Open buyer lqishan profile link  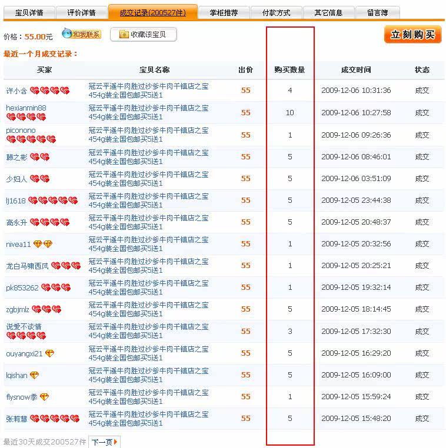pos(16,376)
